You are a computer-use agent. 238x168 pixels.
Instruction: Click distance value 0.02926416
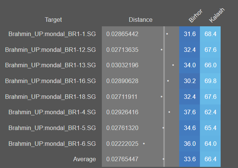coord(122,112)
